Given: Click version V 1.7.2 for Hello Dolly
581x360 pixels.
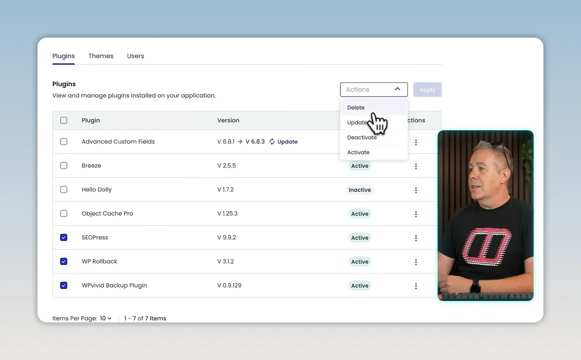Looking at the screenshot, I should 225,189.
